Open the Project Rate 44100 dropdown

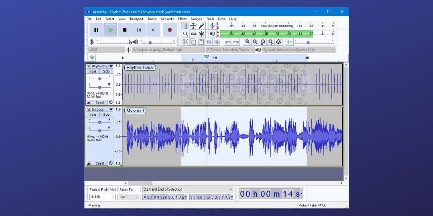(103, 197)
